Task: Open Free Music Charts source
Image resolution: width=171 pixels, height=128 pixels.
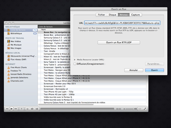Action: pyautogui.click(x=17, y=67)
